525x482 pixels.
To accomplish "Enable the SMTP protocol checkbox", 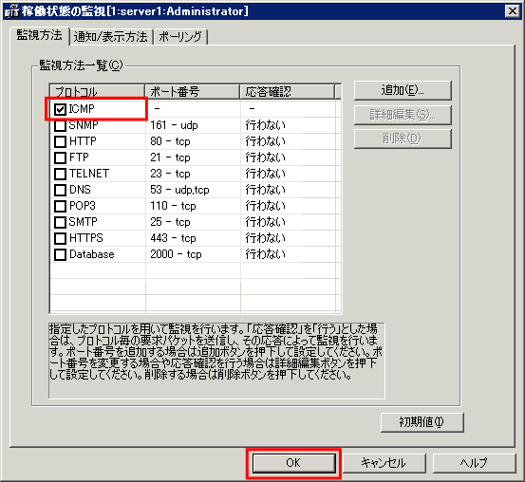I will coord(60,222).
